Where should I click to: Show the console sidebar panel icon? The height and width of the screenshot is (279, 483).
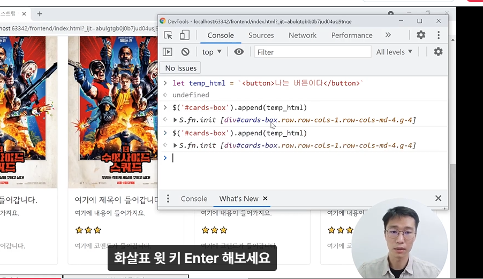tap(167, 52)
